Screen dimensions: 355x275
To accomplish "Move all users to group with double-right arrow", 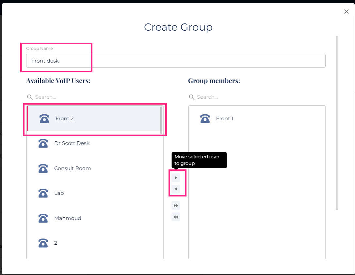I will [x=176, y=206].
